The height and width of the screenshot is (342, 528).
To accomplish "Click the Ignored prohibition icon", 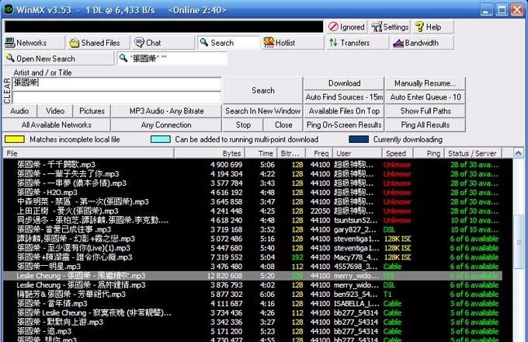I will [x=334, y=27].
